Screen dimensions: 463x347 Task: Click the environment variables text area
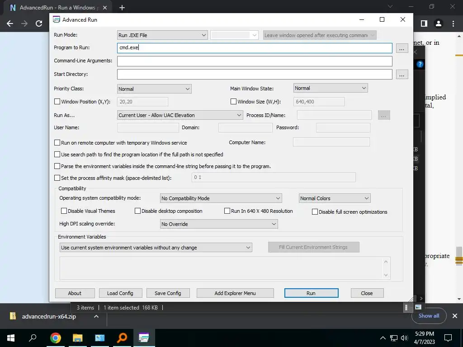pyautogui.click(x=225, y=268)
